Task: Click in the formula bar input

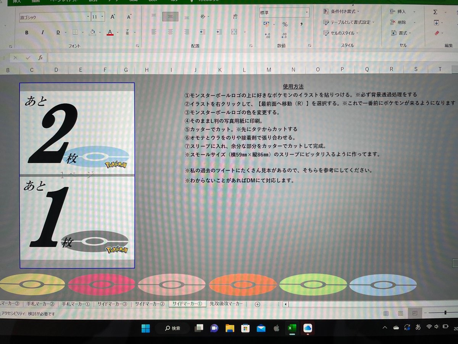Action: [253, 58]
